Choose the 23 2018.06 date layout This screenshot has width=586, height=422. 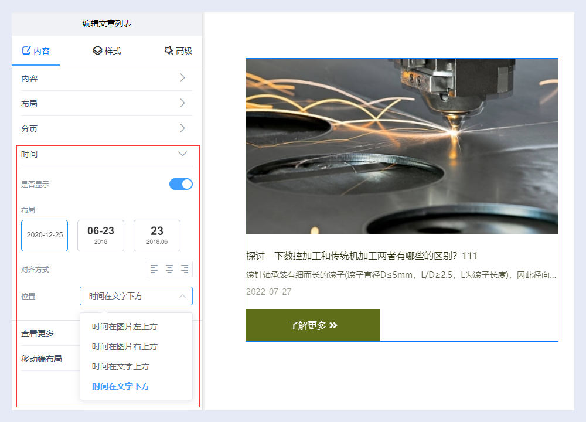pyautogui.click(x=157, y=235)
